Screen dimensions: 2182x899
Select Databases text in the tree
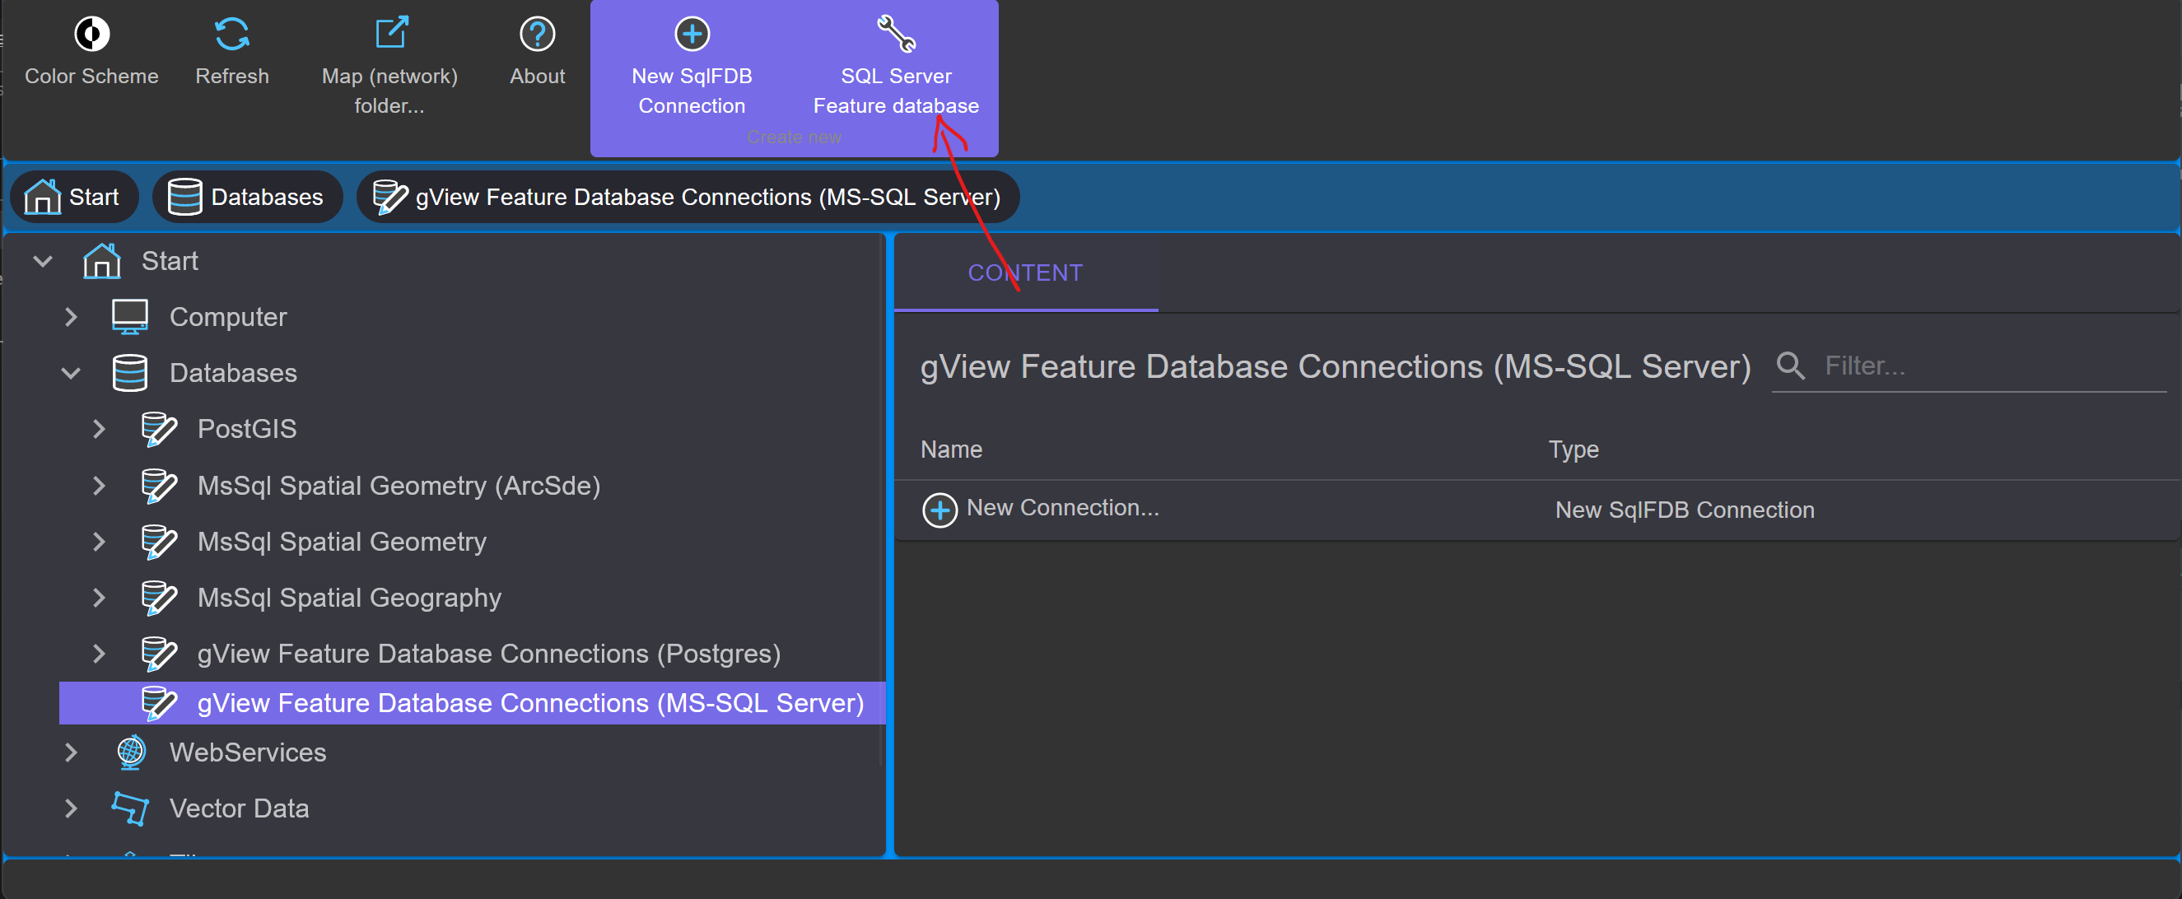pos(233,372)
